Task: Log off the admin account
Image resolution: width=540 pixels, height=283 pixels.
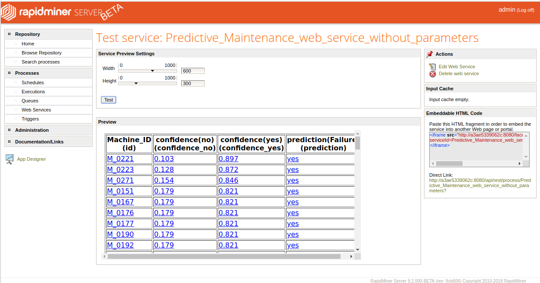Action: pyautogui.click(x=525, y=10)
